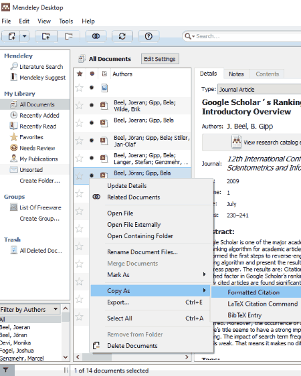Switch to the Details tab
The image size is (301, 376).
(208, 74)
